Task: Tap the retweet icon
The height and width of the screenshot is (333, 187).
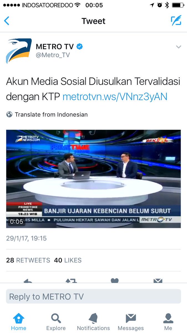Action: pyautogui.click(x=71, y=281)
